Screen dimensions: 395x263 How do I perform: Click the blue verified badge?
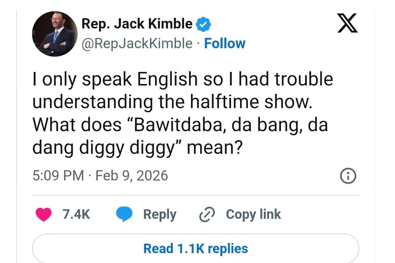[x=203, y=24]
